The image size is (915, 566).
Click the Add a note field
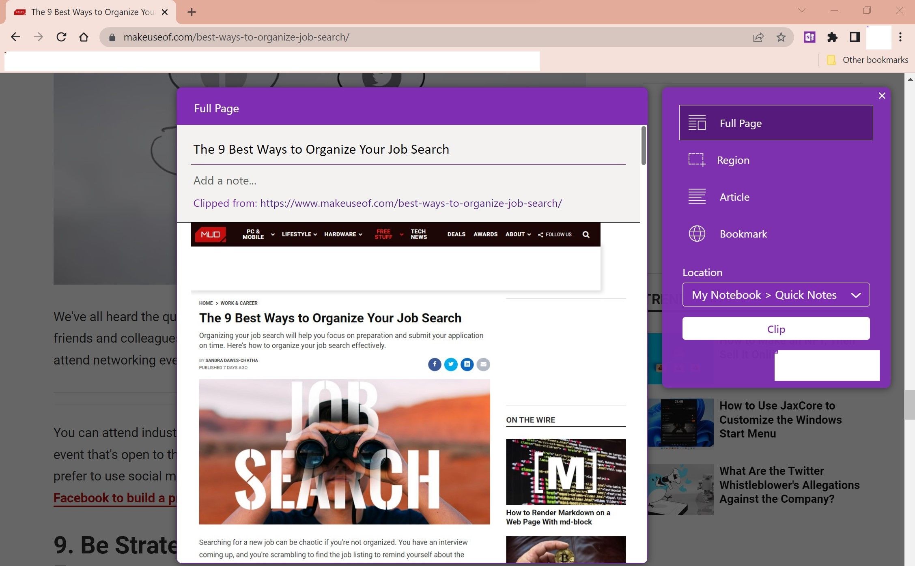(x=408, y=180)
